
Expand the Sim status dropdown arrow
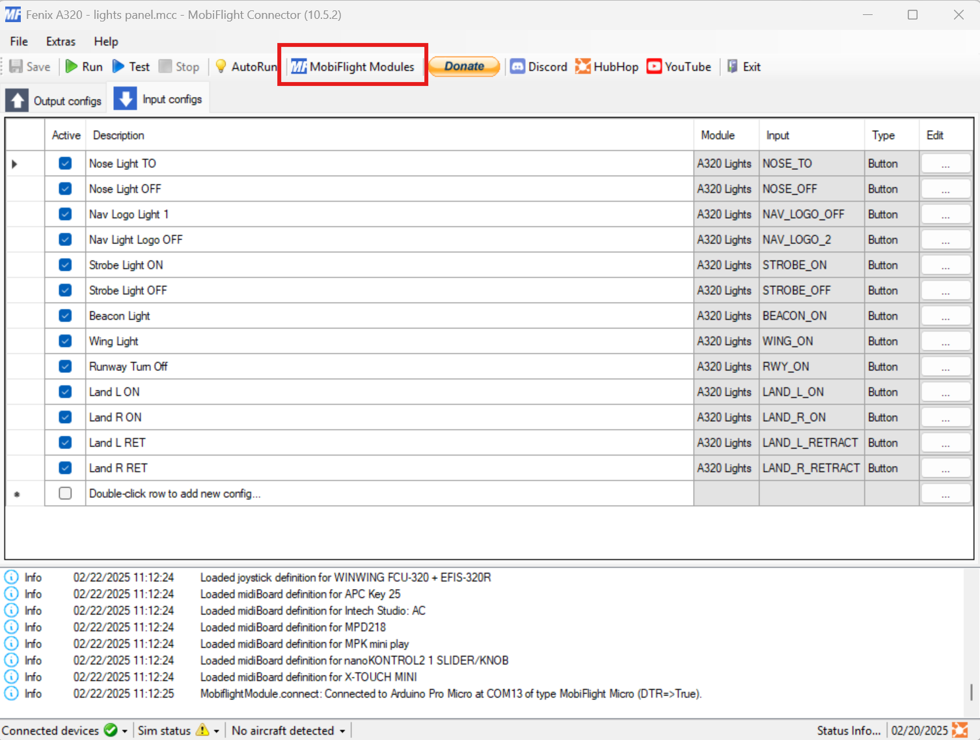pyautogui.click(x=217, y=732)
